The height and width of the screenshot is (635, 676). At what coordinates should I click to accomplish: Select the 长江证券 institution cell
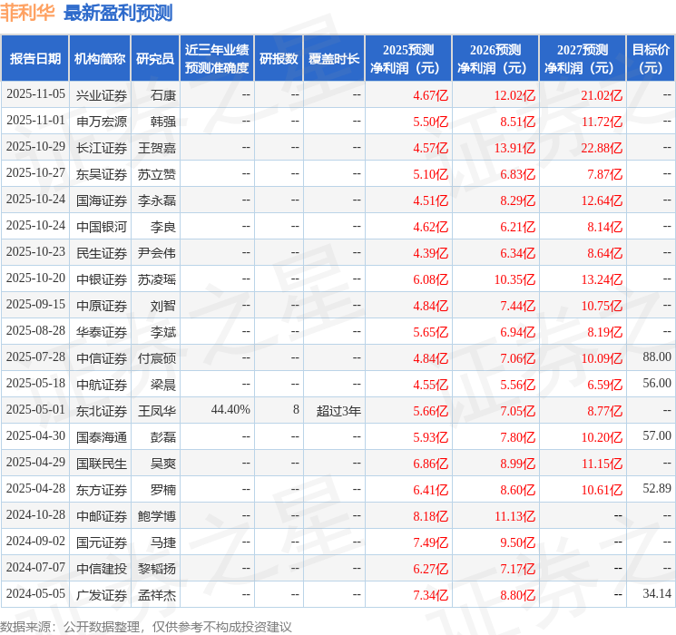(x=102, y=148)
